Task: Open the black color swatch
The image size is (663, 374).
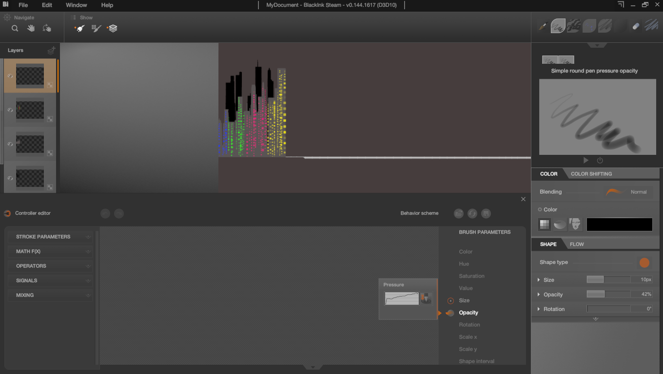Action: pyautogui.click(x=620, y=224)
